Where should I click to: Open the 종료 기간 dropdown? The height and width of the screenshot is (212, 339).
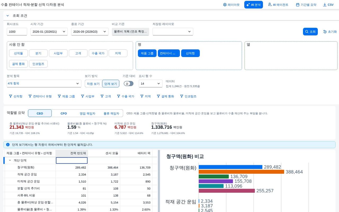pyautogui.click(x=90, y=32)
